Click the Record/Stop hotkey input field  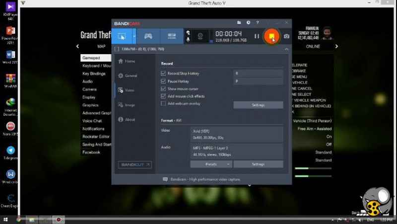tap(258, 73)
